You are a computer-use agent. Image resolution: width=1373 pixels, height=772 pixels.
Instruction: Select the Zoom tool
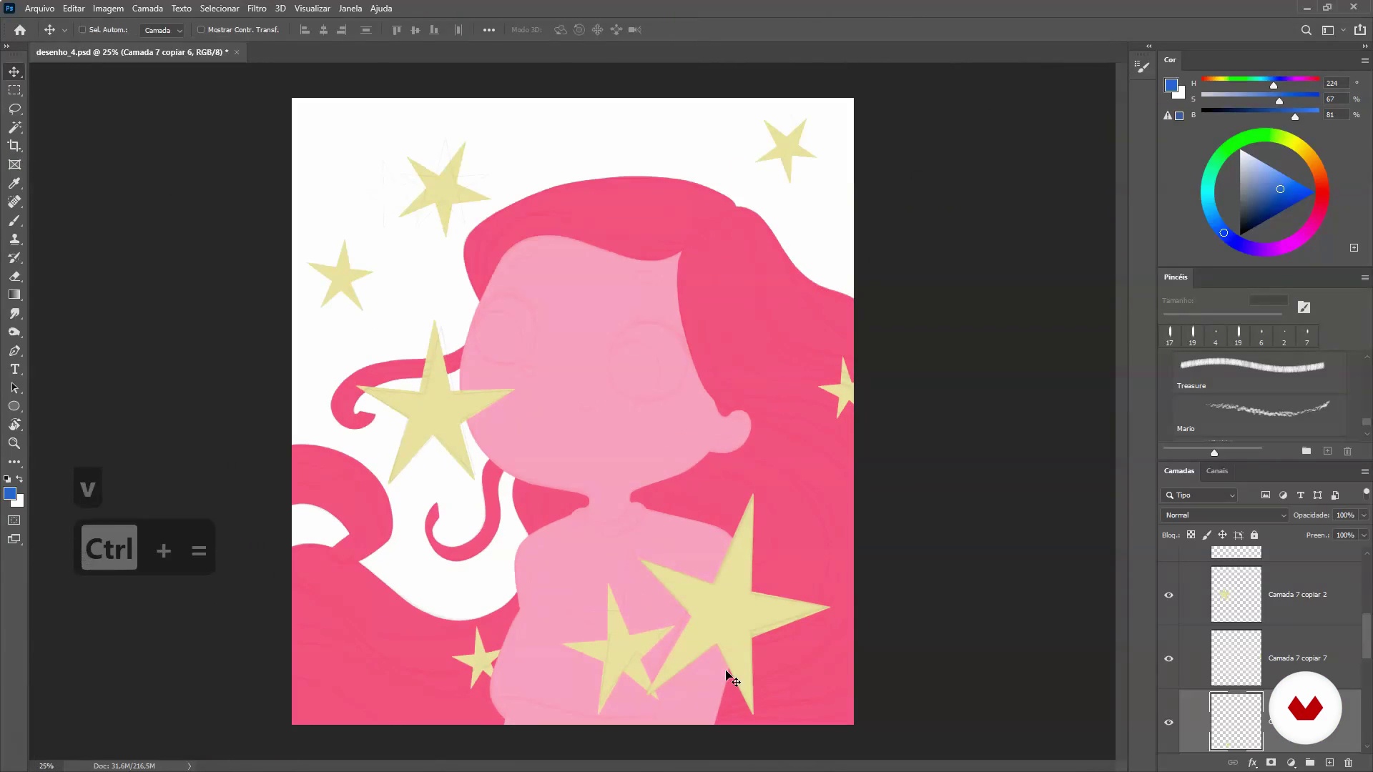point(14,443)
